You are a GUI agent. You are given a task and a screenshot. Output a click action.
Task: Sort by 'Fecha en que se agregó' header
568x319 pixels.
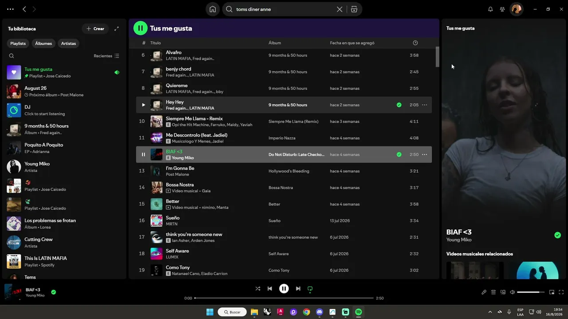(352, 43)
